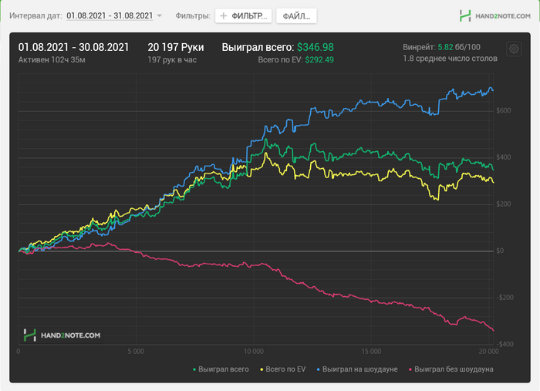The width and height of the screenshot is (540, 391).
Task: Click the EV total value $292.49
Action: click(319, 60)
